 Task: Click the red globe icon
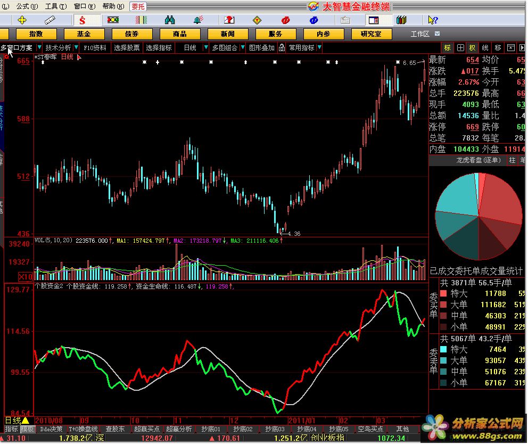pos(285,20)
